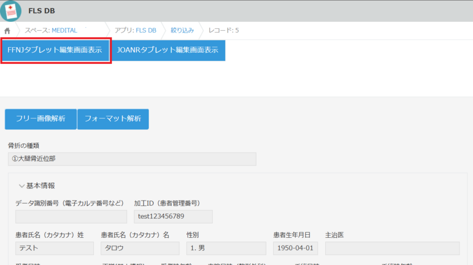The width and height of the screenshot is (473, 265).
Task: Open the FLS DB app icon
Action: pos(11,11)
